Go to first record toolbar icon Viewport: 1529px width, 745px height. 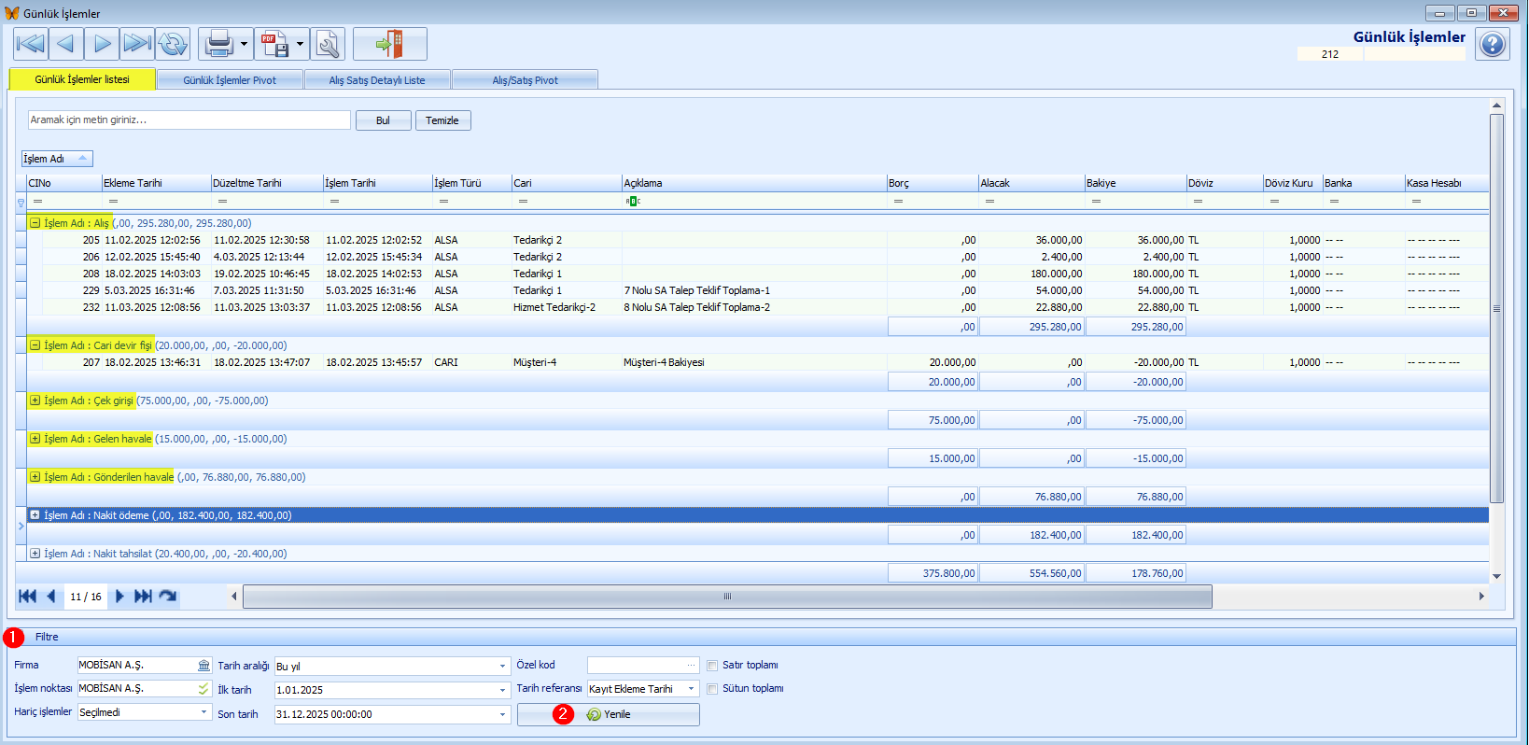(x=31, y=44)
